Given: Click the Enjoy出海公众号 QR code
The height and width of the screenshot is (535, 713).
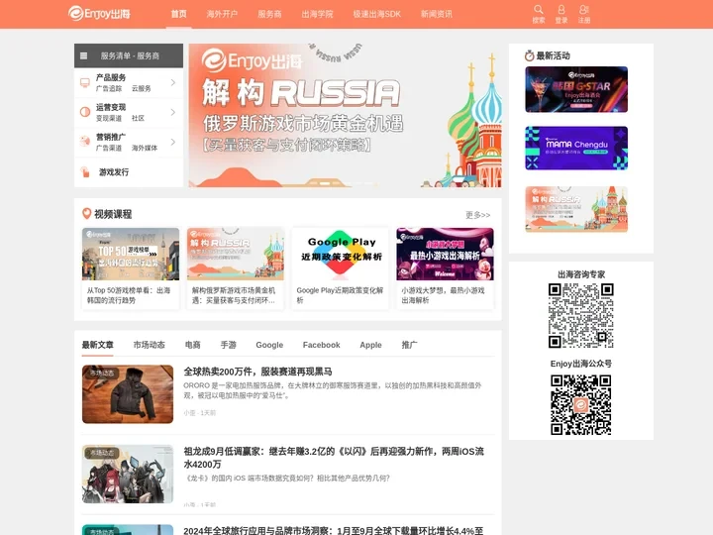Looking at the screenshot, I should click(580, 404).
